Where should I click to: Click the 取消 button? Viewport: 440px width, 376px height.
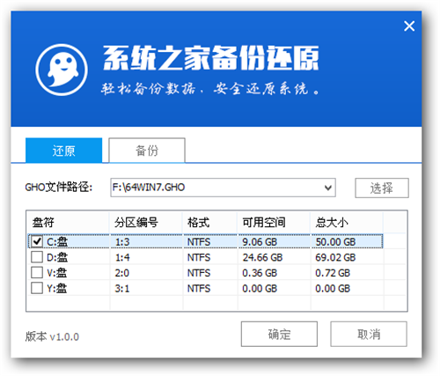coord(369,334)
